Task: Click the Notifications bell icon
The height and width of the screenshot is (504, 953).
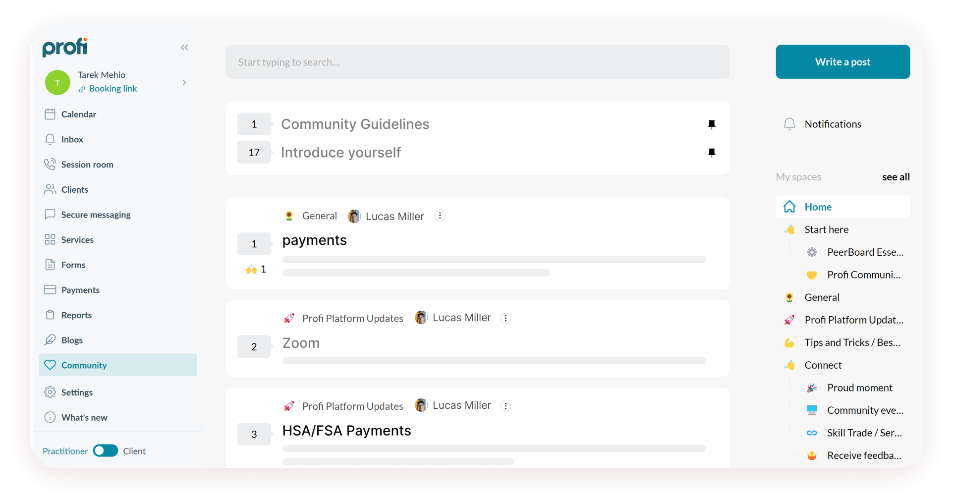Action: click(789, 124)
